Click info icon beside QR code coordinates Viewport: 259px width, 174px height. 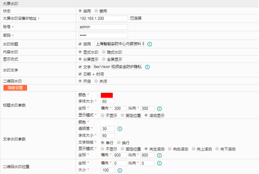(x=159, y=163)
